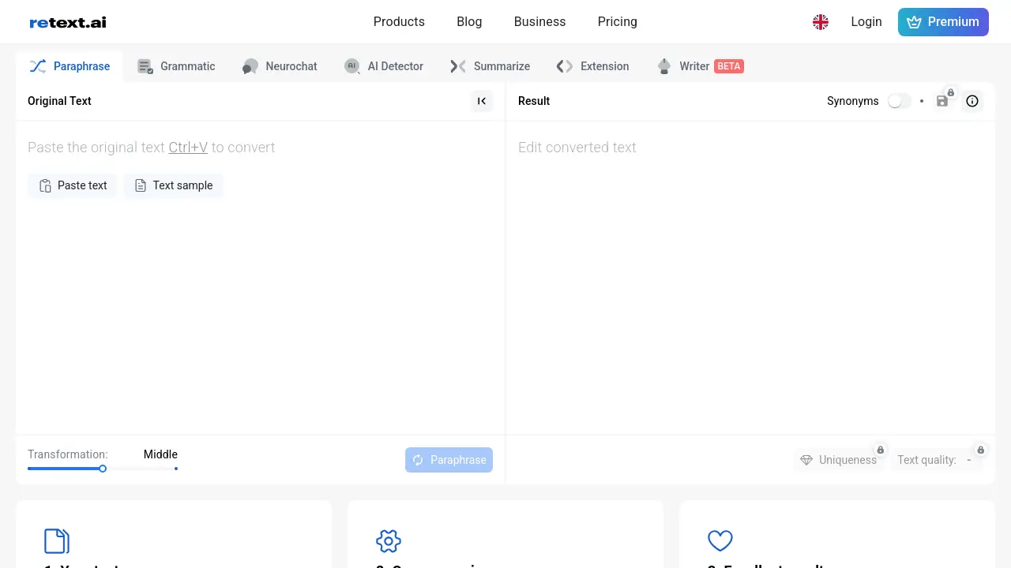This screenshot has width=1011, height=568.
Task: Click the 'Synonyms' label
Action: pos(853,101)
